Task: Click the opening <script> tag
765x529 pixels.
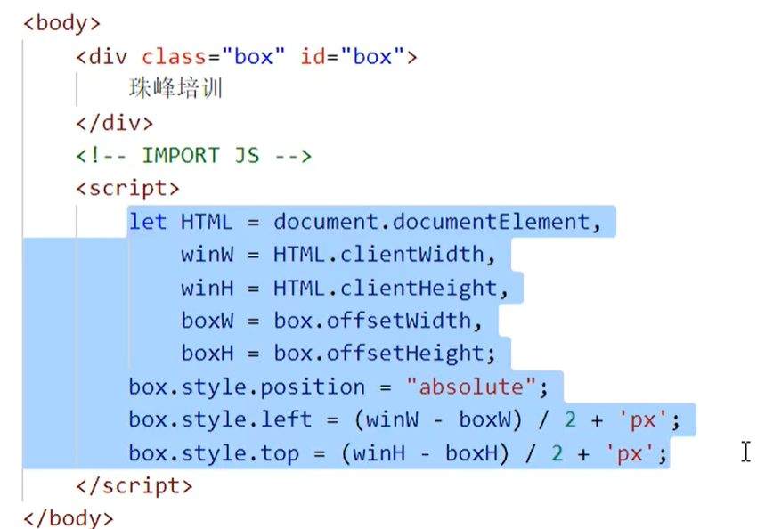Action: tap(128, 189)
